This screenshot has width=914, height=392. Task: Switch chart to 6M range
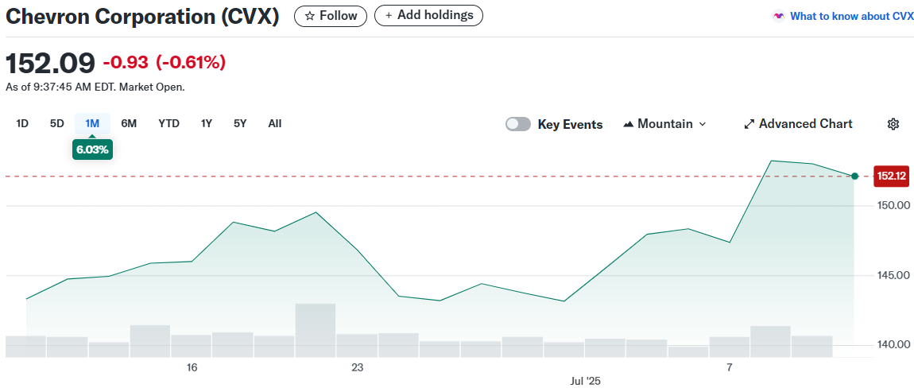click(x=129, y=124)
